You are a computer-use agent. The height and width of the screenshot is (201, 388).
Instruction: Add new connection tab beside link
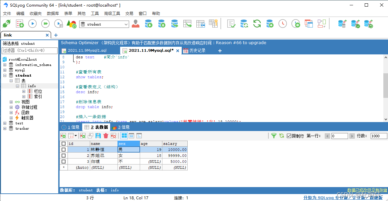tap(56, 35)
